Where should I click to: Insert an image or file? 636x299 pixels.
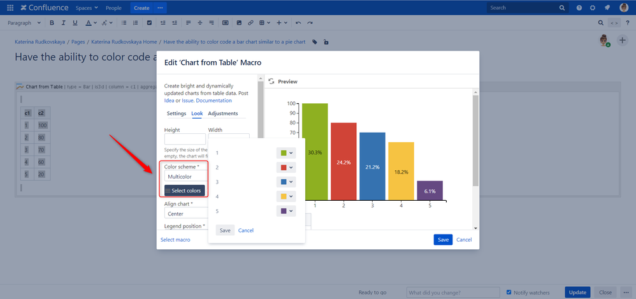click(239, 23)
